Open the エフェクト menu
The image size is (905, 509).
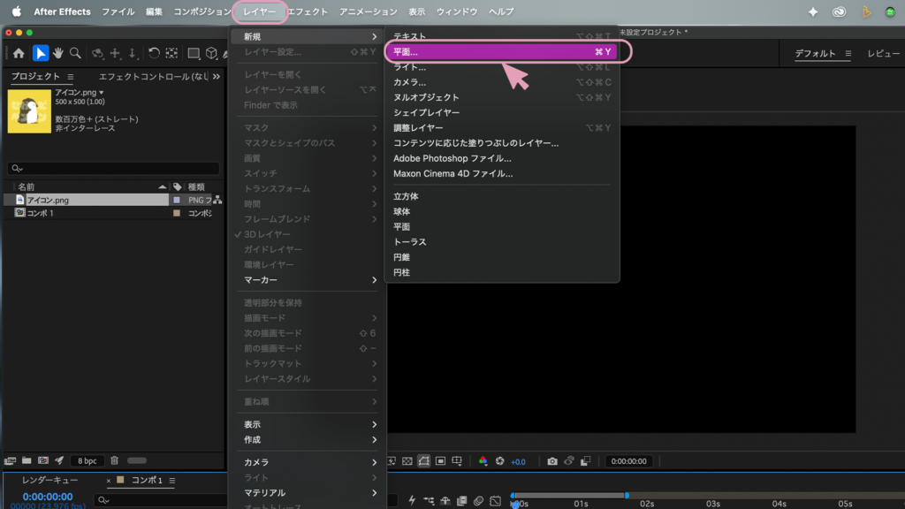[308, 11]
